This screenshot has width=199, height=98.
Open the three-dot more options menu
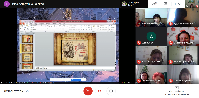194,91
